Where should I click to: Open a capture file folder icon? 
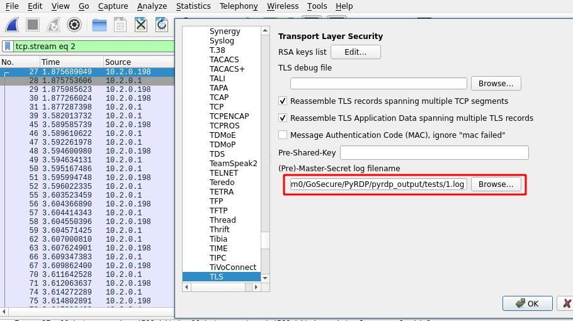click(99, 25)
